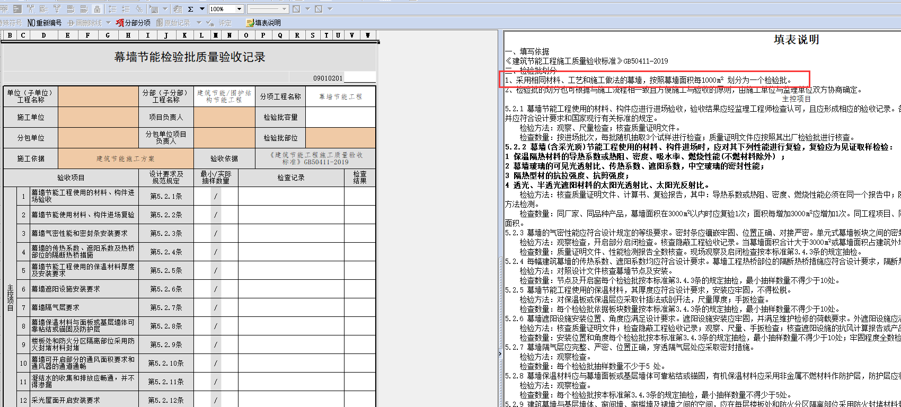Click the Sigma sum function icon
The image size is (901, 407).
click(190, 9)
